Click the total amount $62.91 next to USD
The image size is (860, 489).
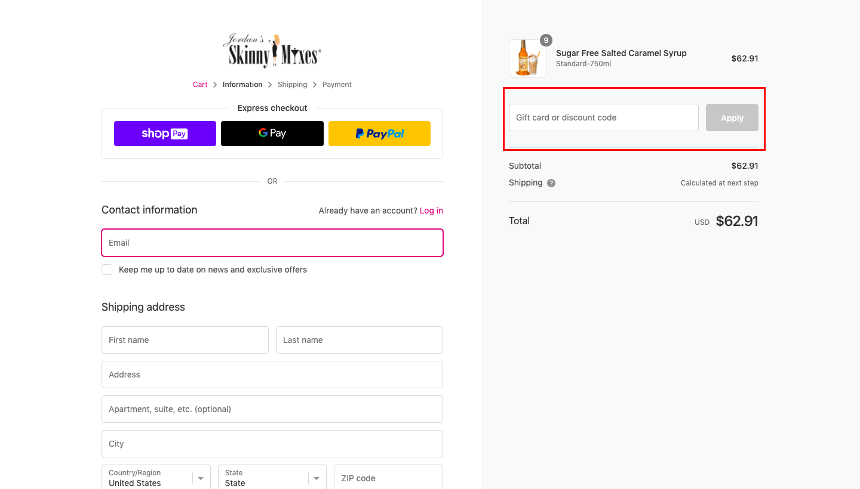pos(737,221)
